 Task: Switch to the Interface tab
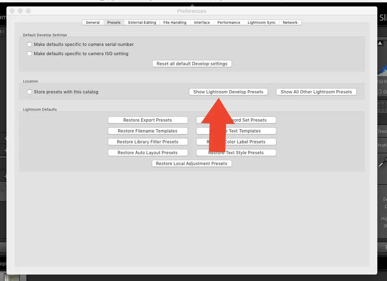[202, 23]
